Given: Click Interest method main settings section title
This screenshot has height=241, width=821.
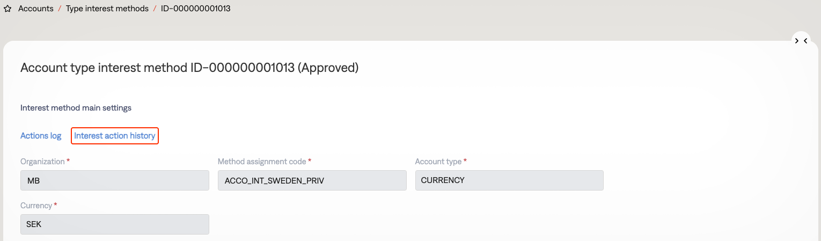Looking at the screenshot, I should pyautogui.click(x=76, y=108).
